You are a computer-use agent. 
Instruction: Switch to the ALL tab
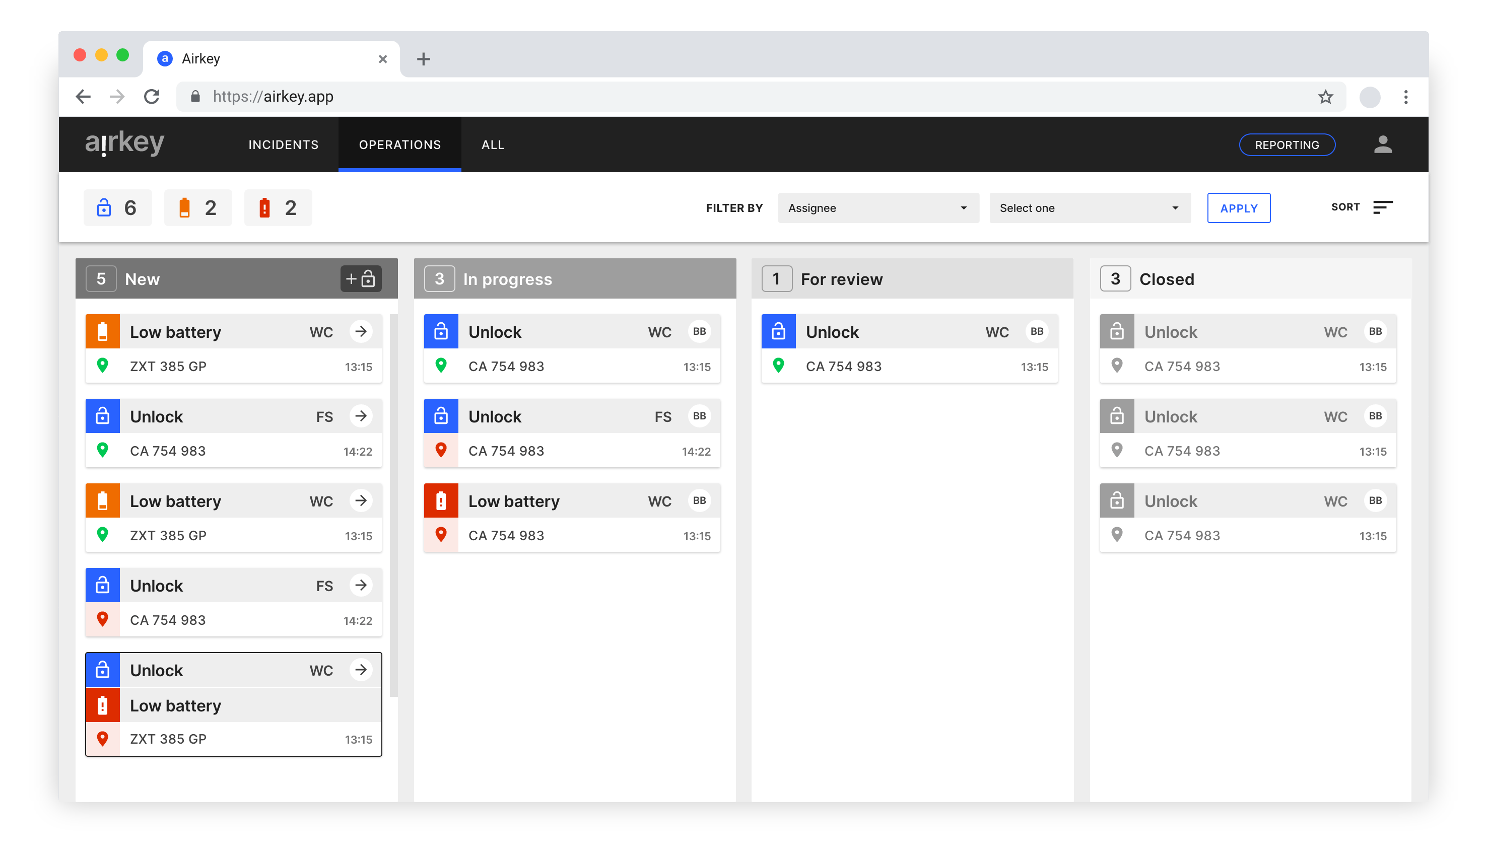493,144
